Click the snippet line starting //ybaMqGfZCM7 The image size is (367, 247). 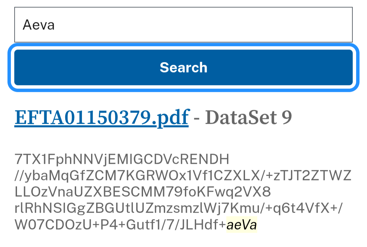[x=183, y=176]
